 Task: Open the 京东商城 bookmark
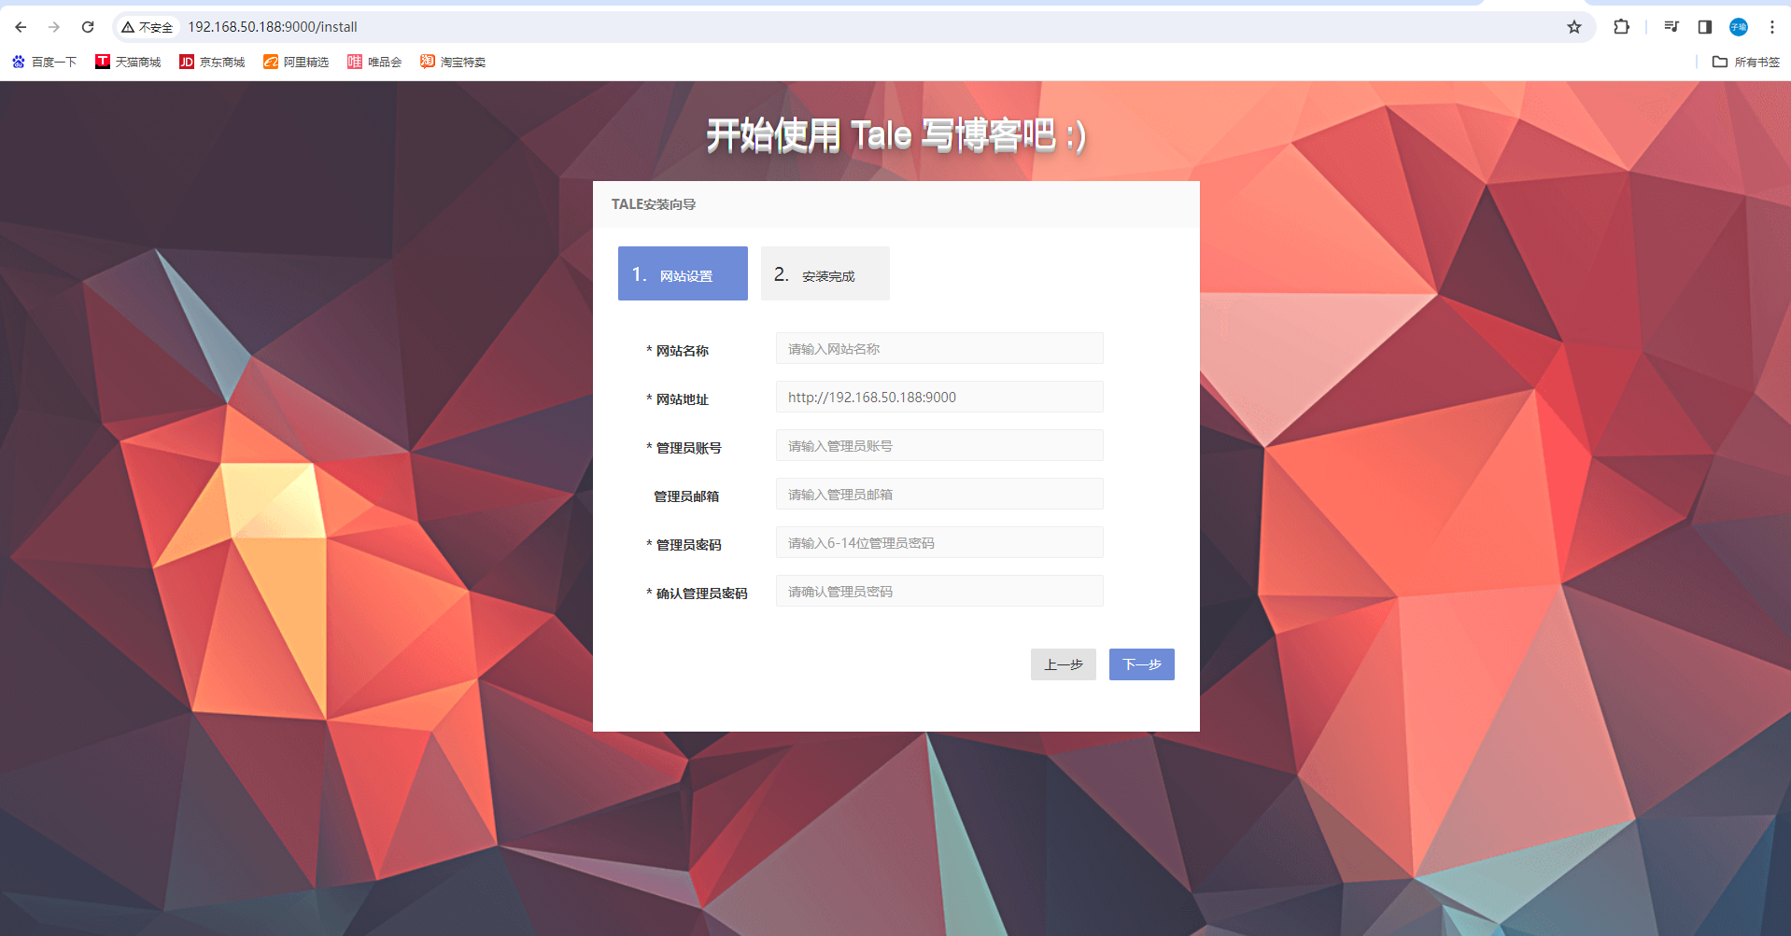point(212,62)
